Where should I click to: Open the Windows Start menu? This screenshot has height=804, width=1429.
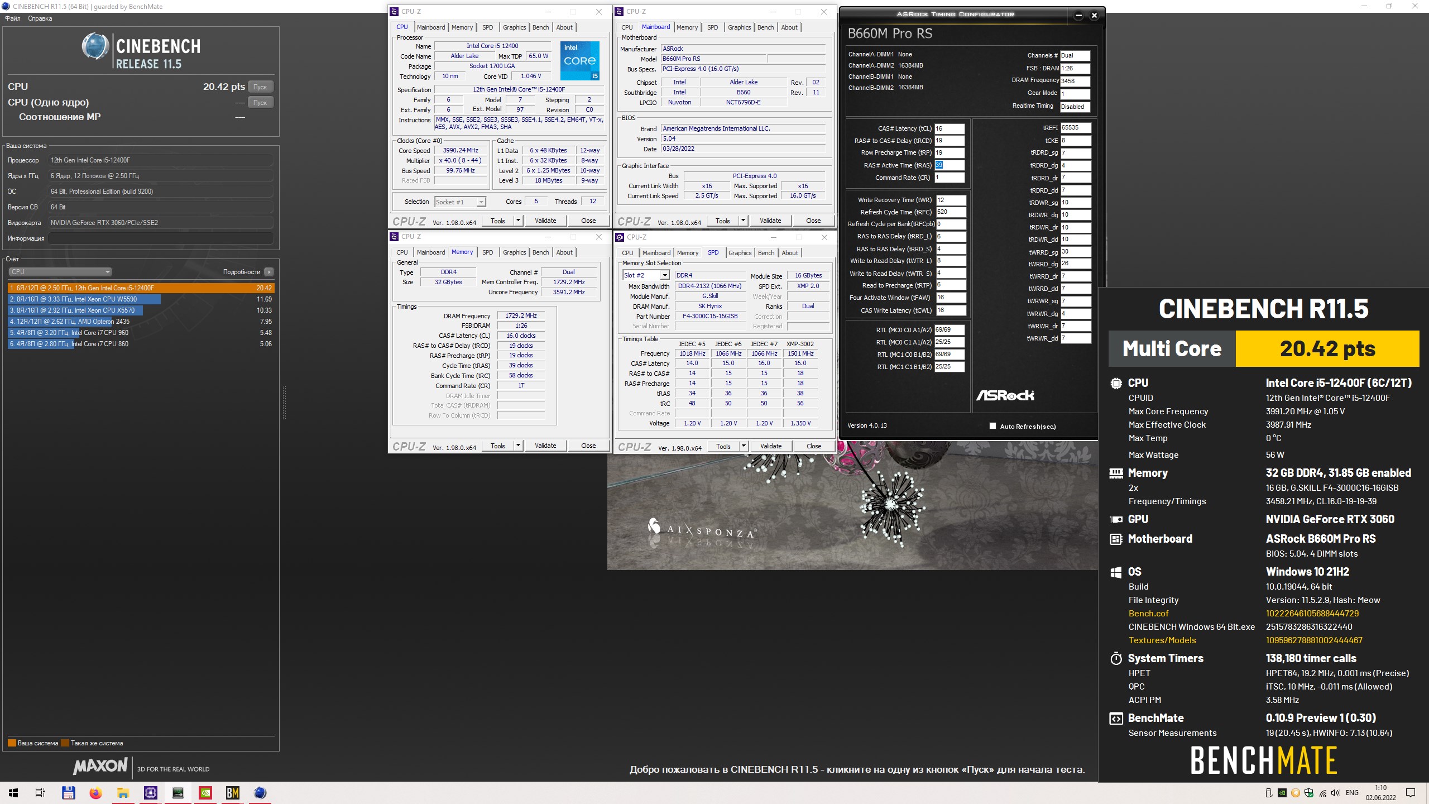click(x=13, y=793)
